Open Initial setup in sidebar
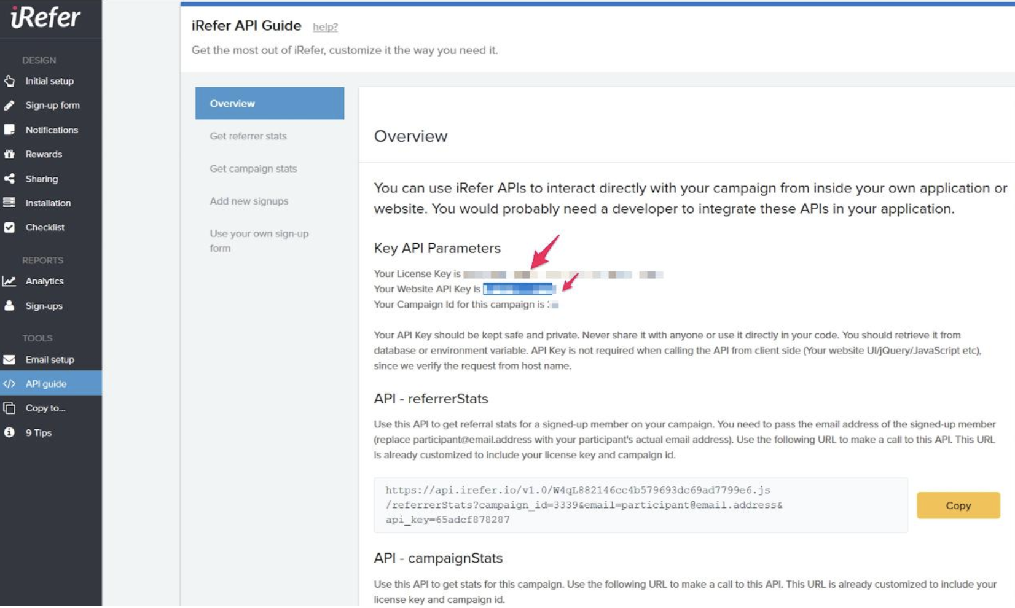This screenshot has width=1015, height=608. (51, 81)
